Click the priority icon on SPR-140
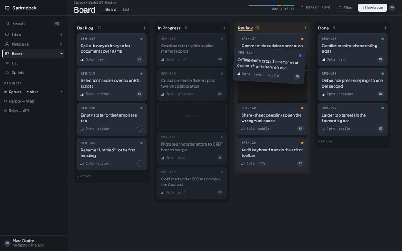 coord(243,129)
